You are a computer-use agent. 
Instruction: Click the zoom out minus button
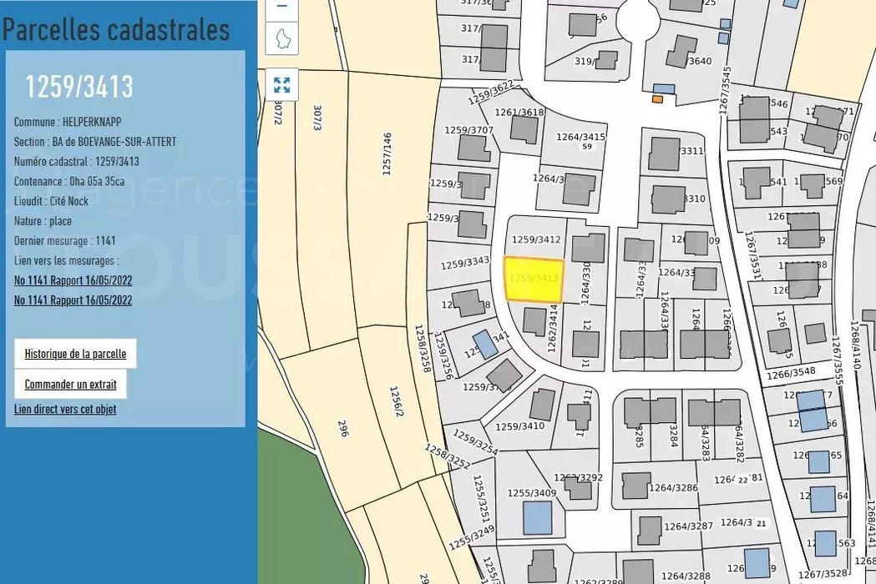tap(281, 7)
